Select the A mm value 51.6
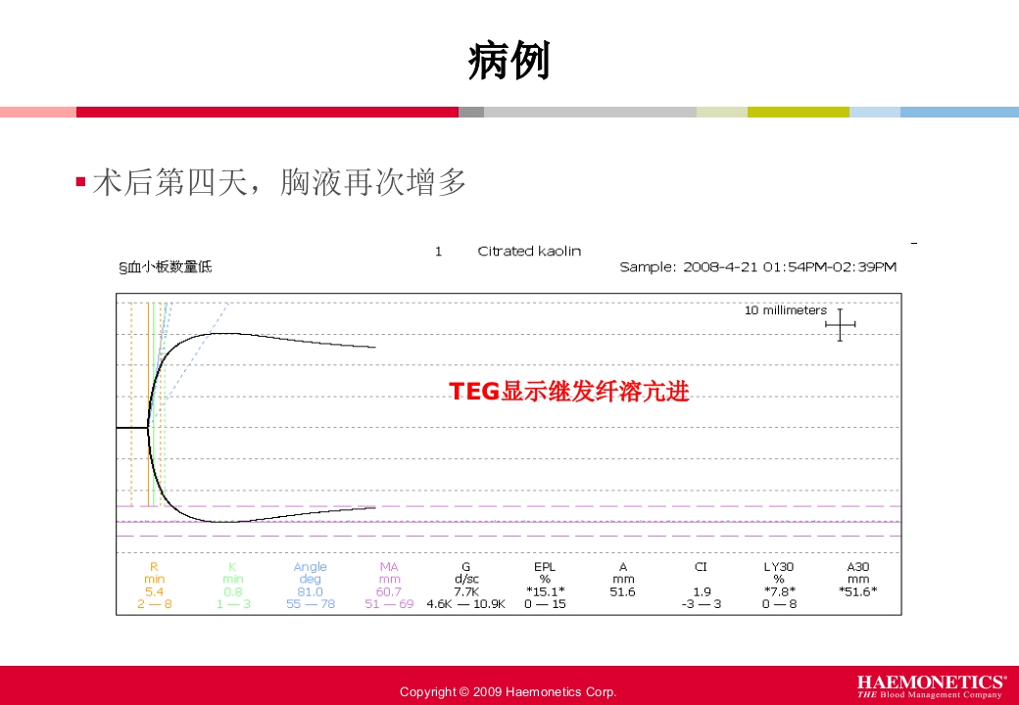 (x=623, y=590)
